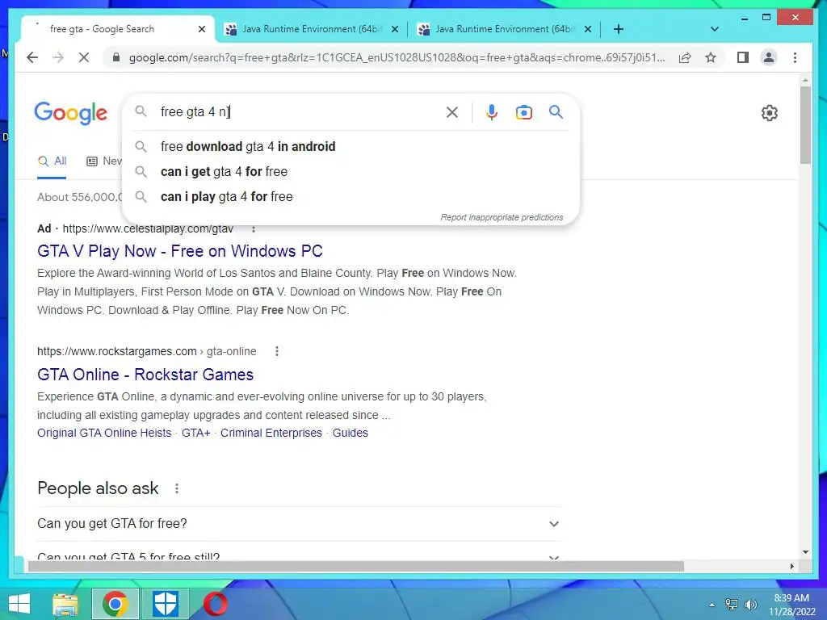Image resolution: width=827 pixels, height=620 pixels.
Task: Clear the search box with X
Action: [x=452, y=111]
